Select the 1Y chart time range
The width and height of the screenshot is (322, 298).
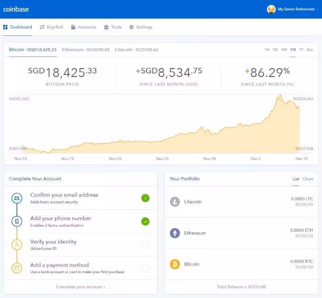pos(301,50)
